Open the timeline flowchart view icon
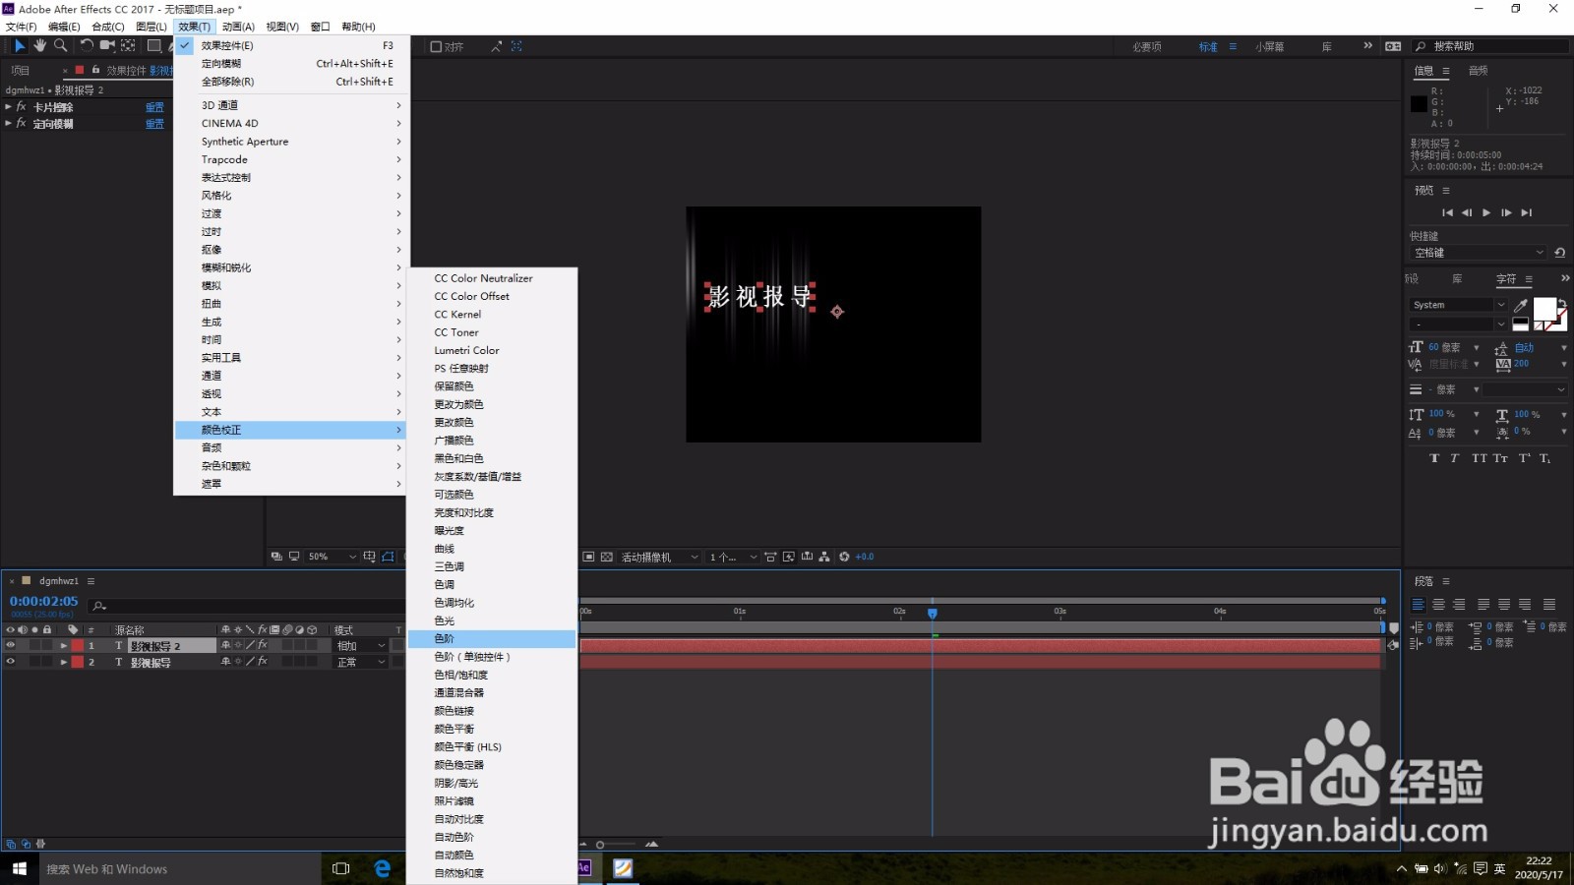This screenshot has width=1574, height=885. [x=824, y=557]
